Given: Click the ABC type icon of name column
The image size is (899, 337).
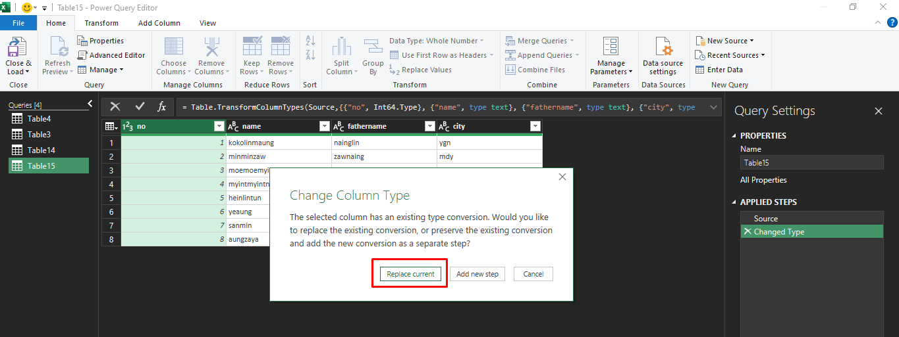Looking at the screenshot, I should [x=233, y=126].
